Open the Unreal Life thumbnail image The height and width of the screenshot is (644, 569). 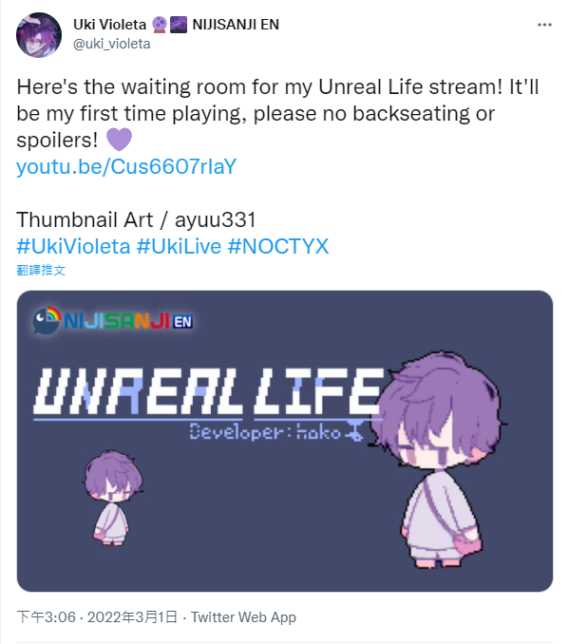point(285,441)
